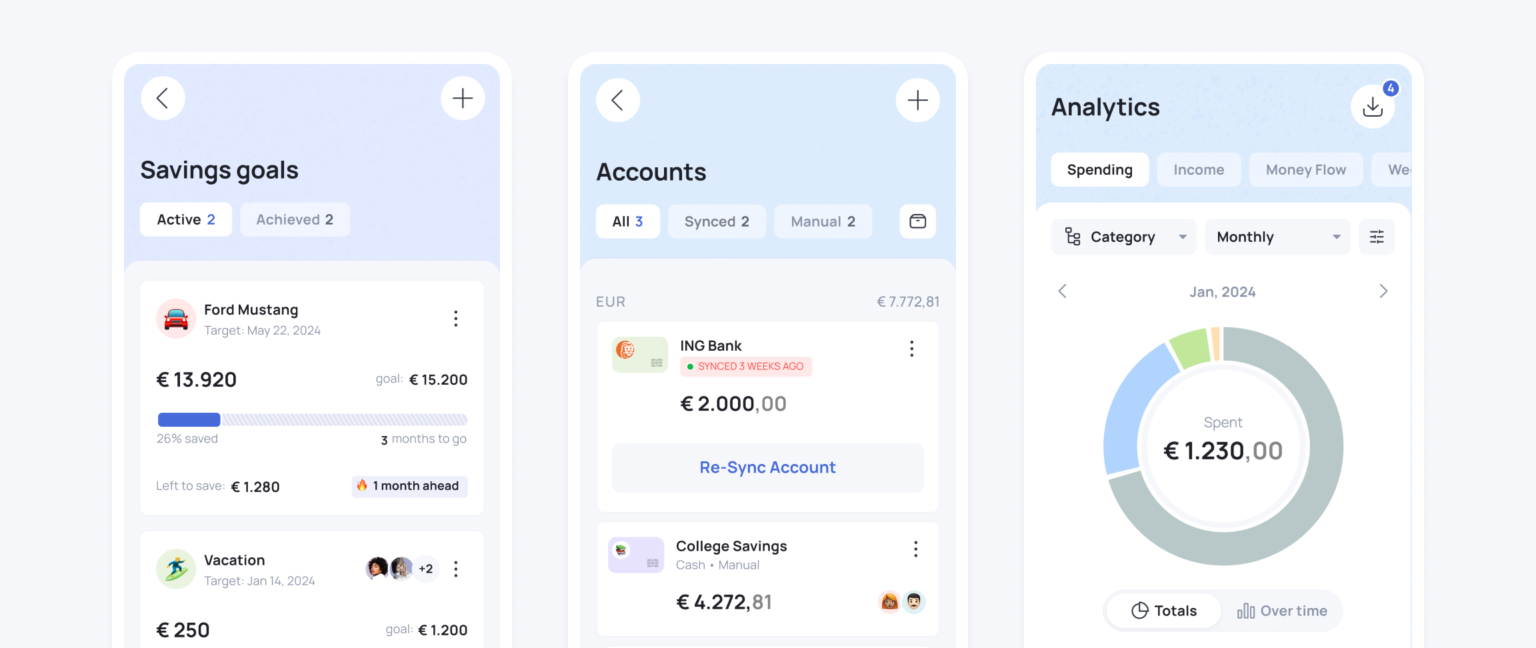This screenshot has width=1536, height=648.
Task: Expand the Monthly period dropdown
Action: pos(1277,237)
